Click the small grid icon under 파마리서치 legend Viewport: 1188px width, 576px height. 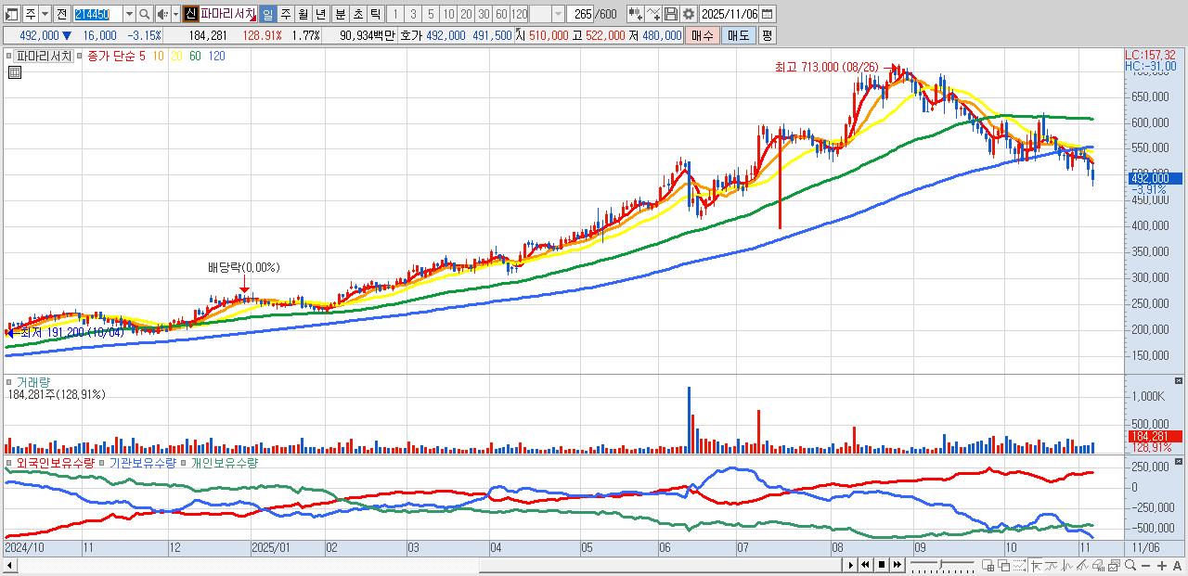pyautogui.click(x=15, y=72)
